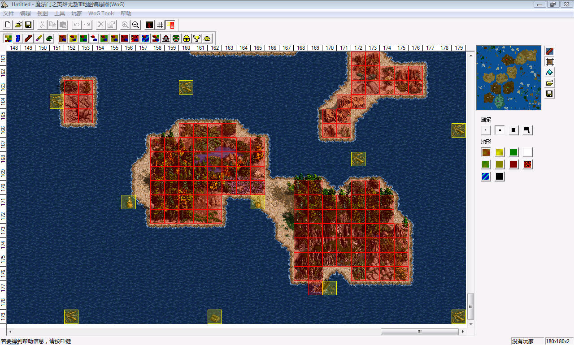574x345 pixels.
Task: Open the WoG Tools menu
Action: tap(101, 13)
